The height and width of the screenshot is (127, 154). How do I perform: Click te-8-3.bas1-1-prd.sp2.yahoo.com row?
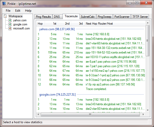pos(91,75)
